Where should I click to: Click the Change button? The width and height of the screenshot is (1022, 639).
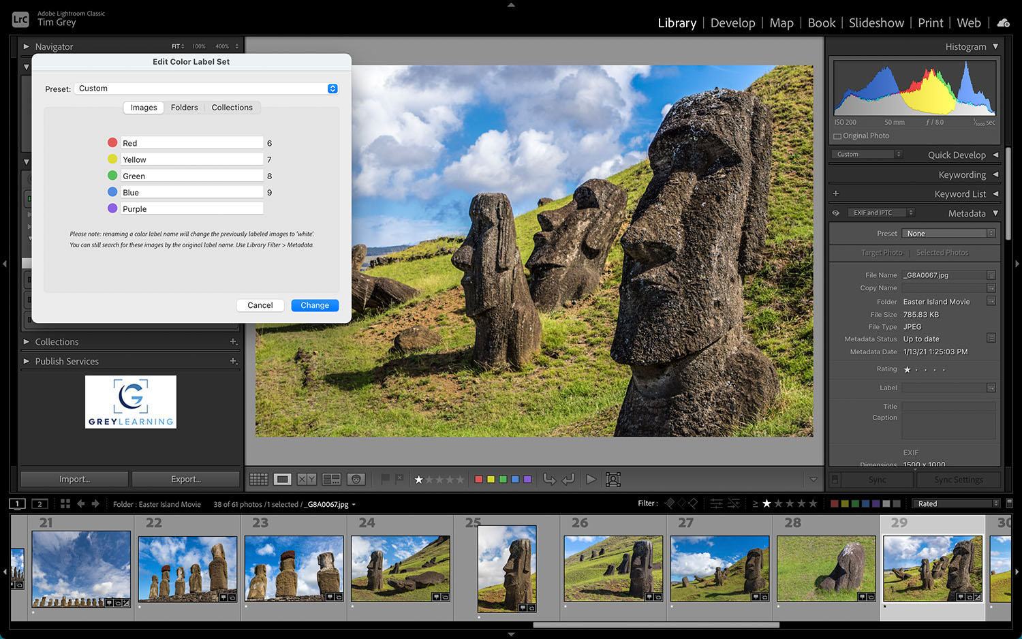pyautogui.click(x=315, y=305)
